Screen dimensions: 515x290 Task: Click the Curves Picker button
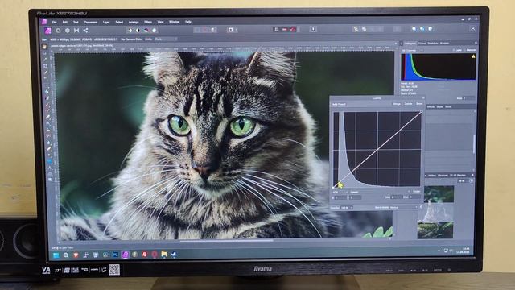click(x=417, y=192)
